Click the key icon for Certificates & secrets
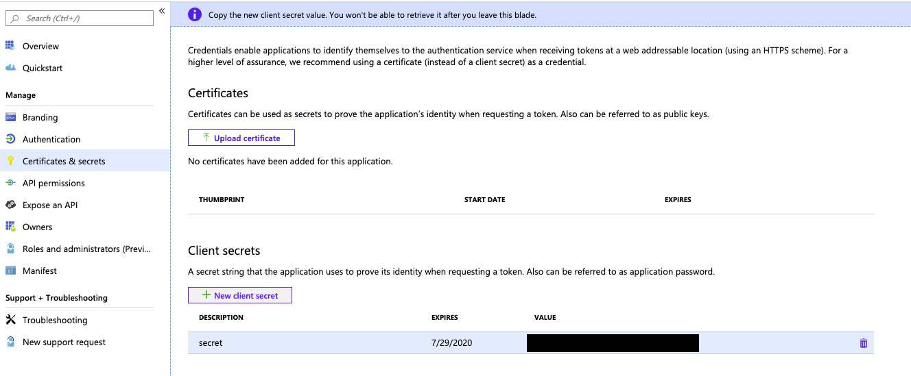Viewport: 911px width, 376px height. [x=10, y=161]
